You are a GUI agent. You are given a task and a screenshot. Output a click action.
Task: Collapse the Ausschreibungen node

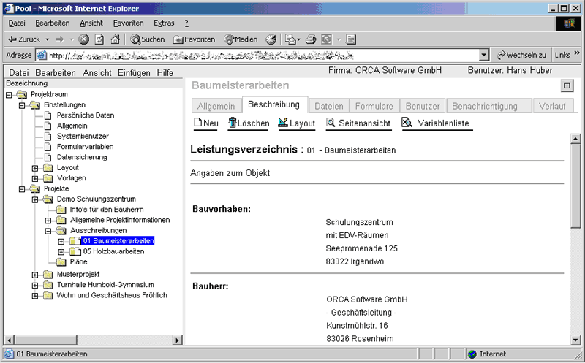coord(48,231)
